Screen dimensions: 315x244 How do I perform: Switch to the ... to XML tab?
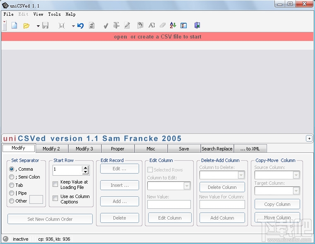[x=250, y=149]
